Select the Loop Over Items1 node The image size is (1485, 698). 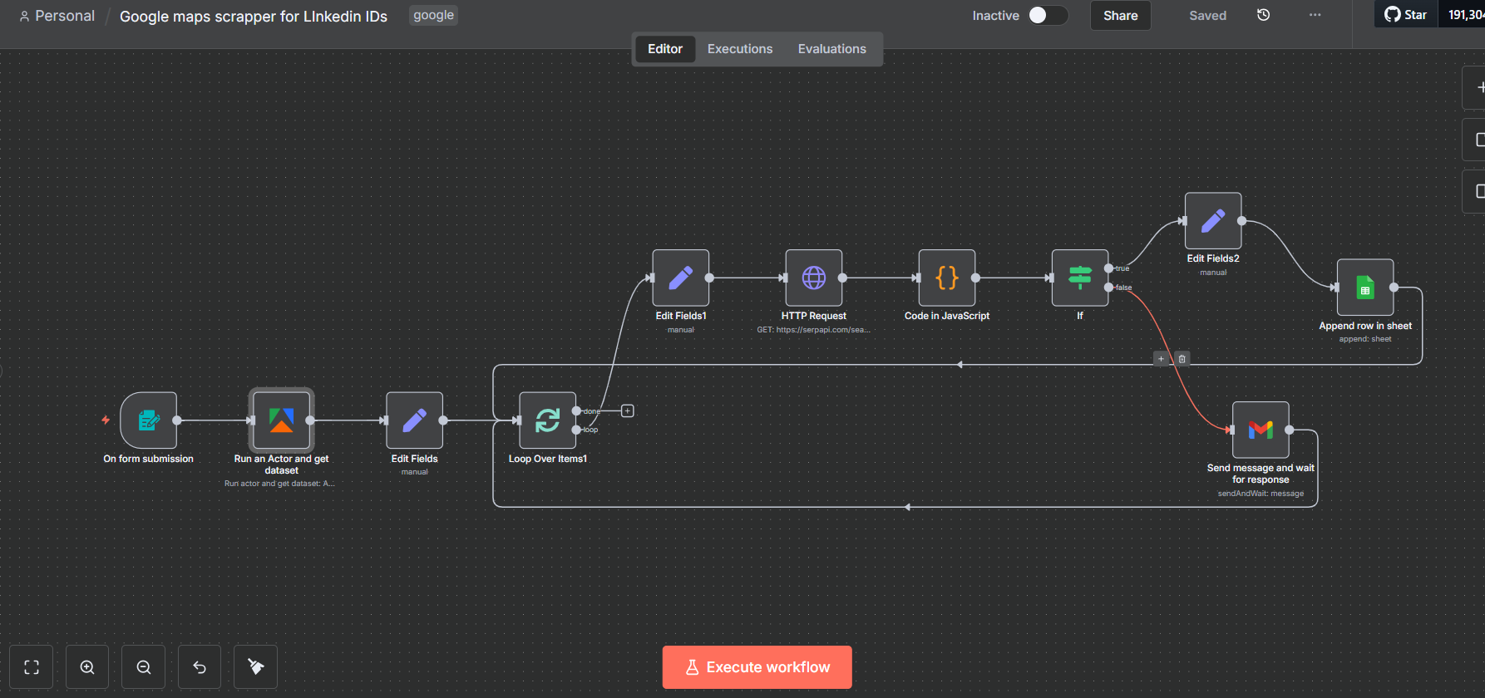click(x=548, y=420)
